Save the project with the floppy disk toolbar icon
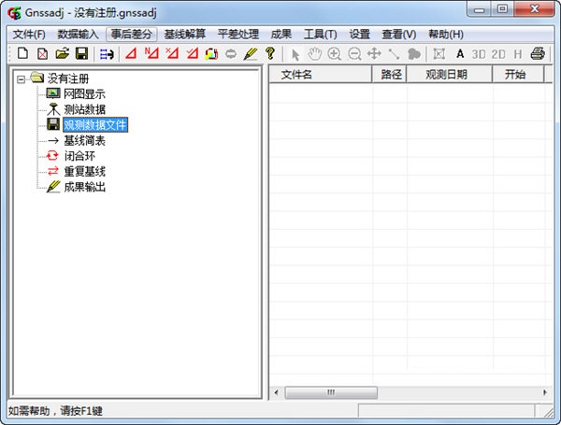The height and width of the screenshot is (425, 561). click(x=82, y=53)
